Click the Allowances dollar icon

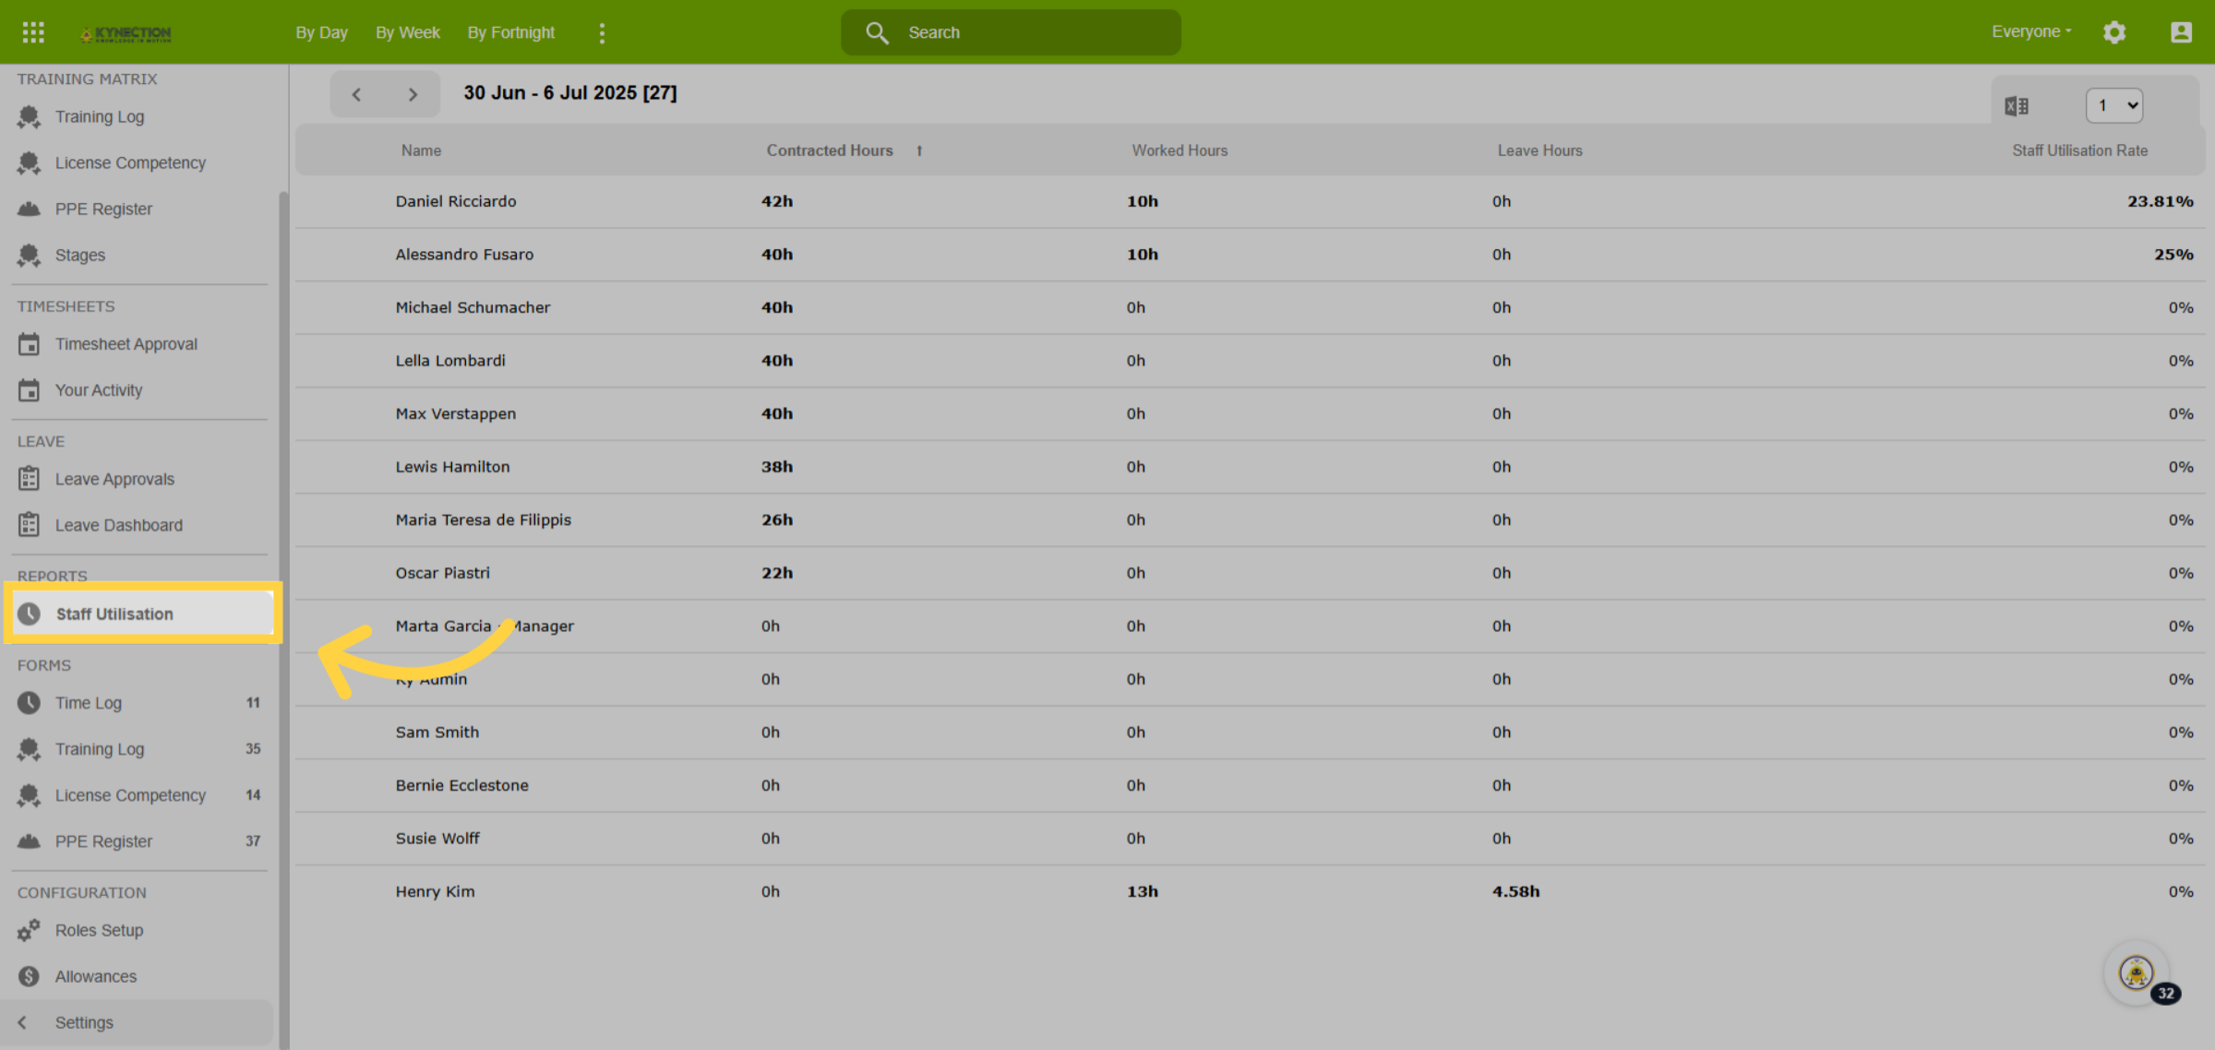tap(29, 976)
